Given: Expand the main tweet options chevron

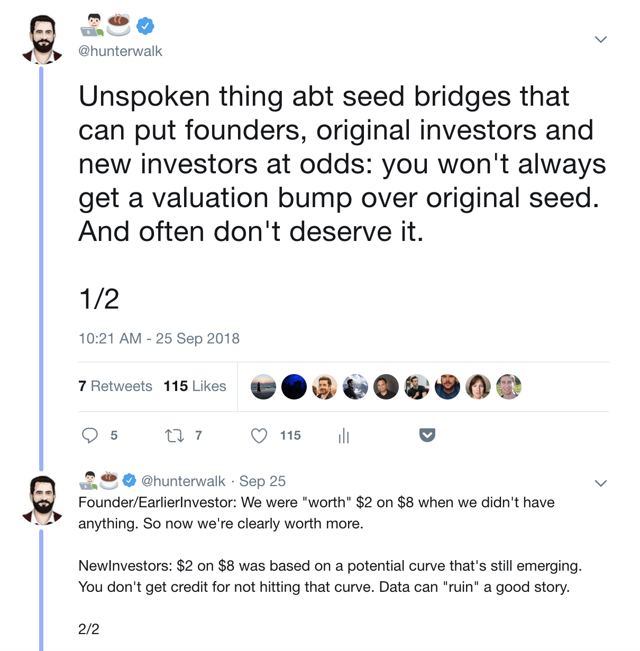Looking at the screenshot, I should tap(600, 39).
